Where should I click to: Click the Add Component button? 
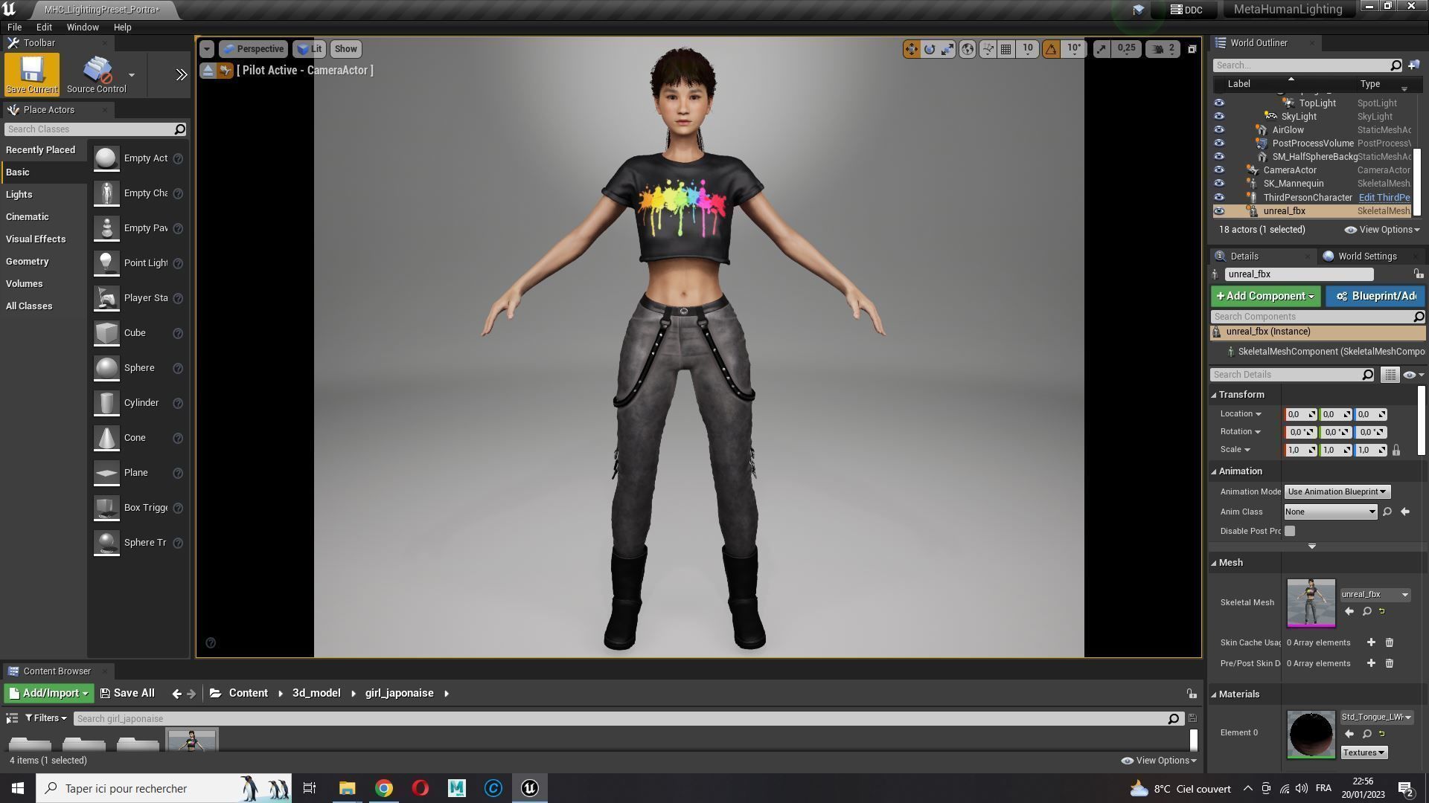click(1265, 297)
